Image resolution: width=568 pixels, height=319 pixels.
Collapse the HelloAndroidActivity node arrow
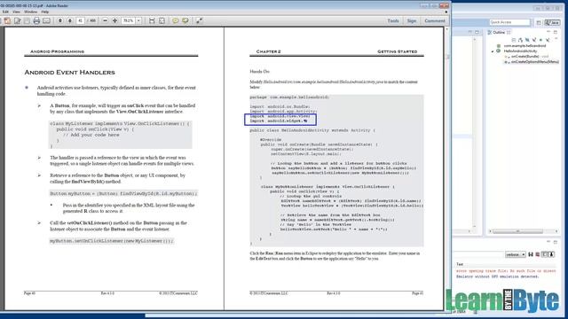(493, 51)
